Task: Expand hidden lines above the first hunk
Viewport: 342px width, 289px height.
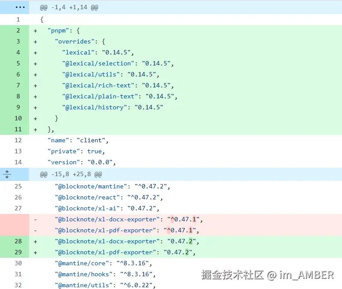Action: tap(15, 7)
